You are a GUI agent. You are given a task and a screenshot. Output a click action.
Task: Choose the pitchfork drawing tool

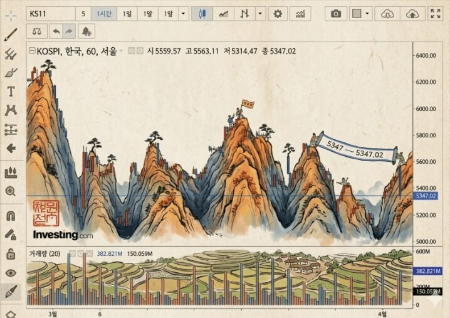(x=11, y=54)
